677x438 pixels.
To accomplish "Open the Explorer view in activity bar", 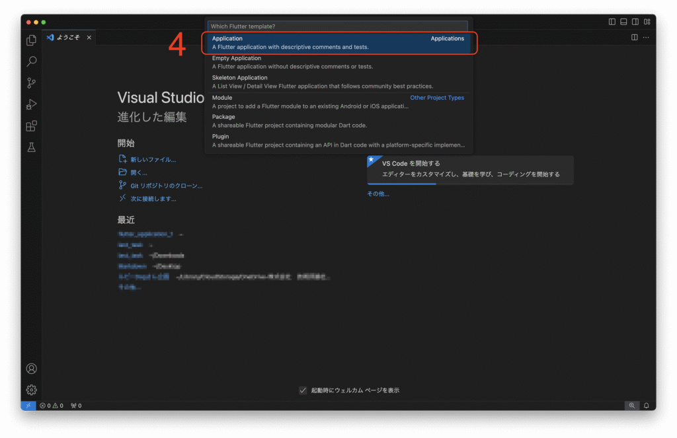I will pos(31,40).
